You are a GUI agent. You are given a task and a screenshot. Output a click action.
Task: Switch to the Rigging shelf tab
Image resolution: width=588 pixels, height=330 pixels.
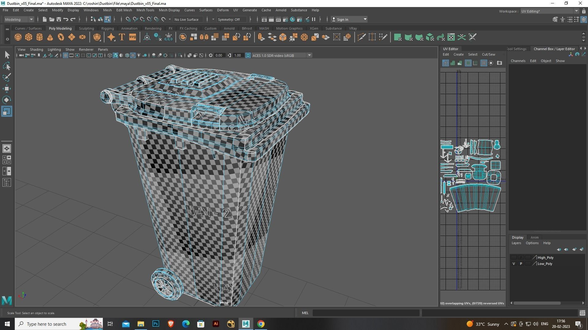107,28
